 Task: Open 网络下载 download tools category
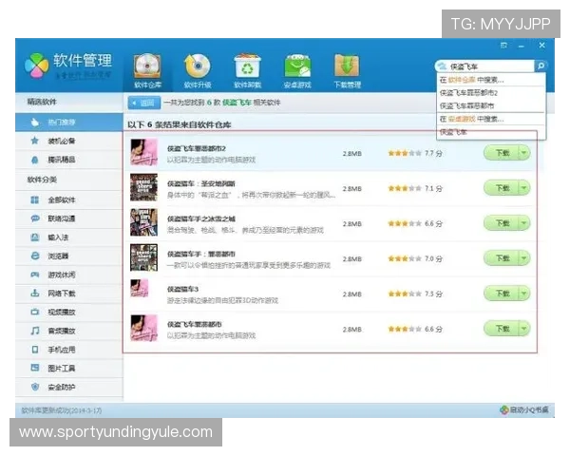[69, 294]
